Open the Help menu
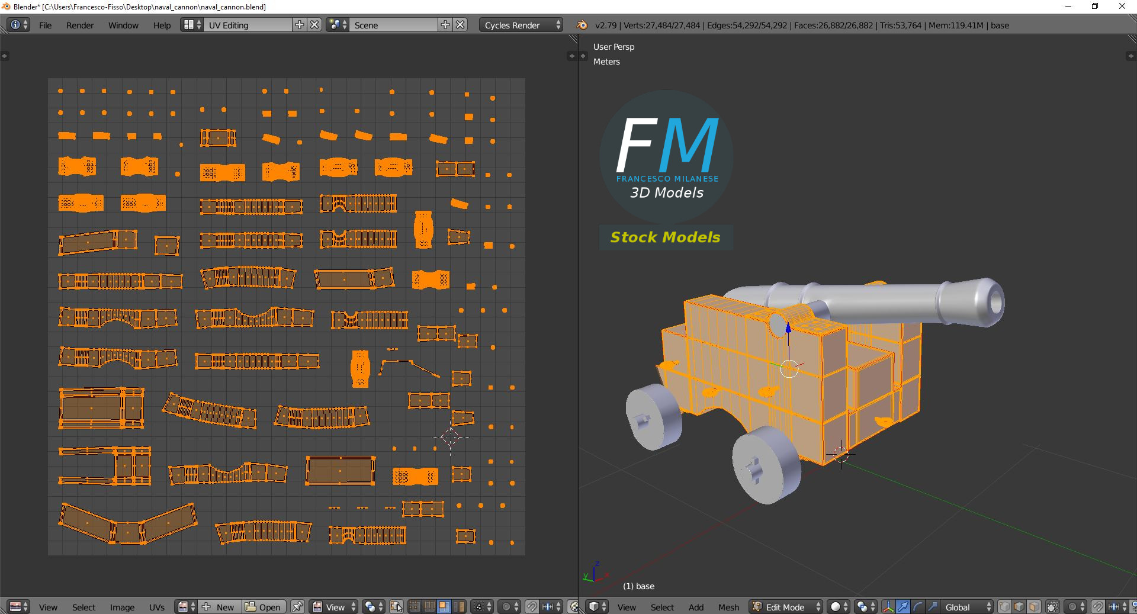 pyautogui.click(x=162, y=25)
